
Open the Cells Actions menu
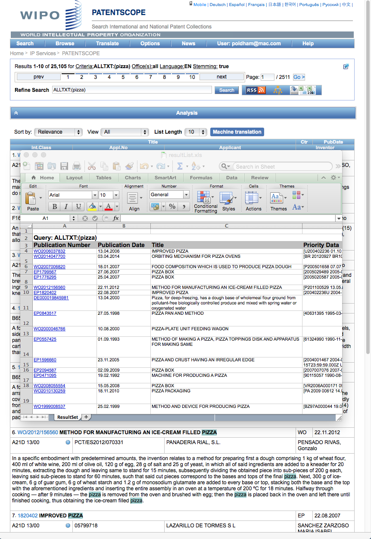point(253,201)
